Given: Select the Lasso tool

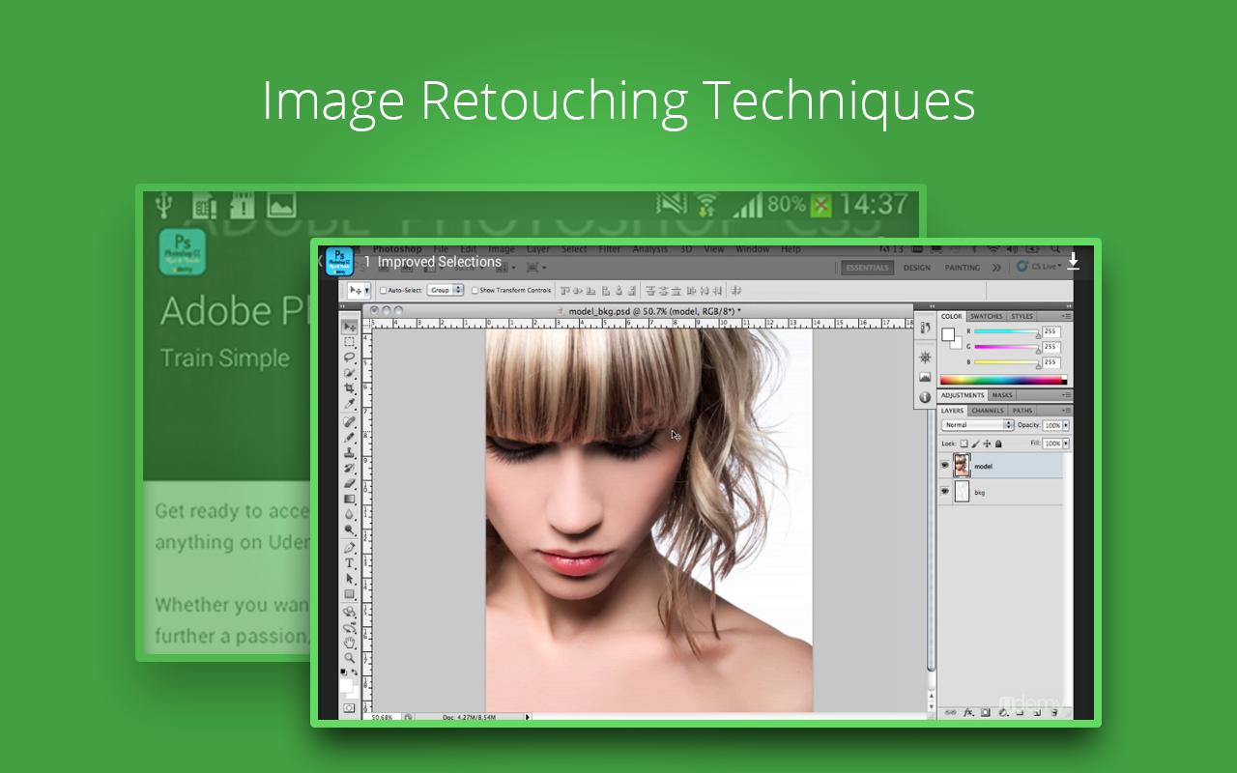Looking at the screenshot, I should (x=349, y=358).
